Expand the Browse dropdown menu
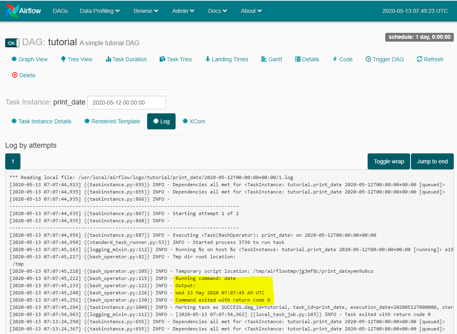This screenshot has width=457, height=334. [146, 11]
